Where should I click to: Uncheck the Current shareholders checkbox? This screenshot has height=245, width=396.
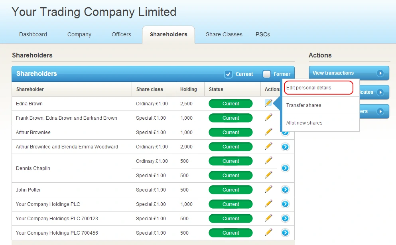click(229, 74)
